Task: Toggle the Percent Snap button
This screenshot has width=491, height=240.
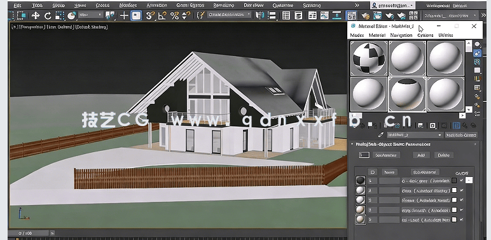Action: click(x=174, y=15)
